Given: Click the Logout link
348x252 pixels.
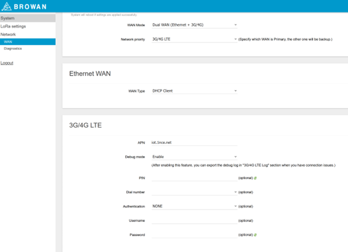Looking at the screenshot, I should tap(7, 63).
